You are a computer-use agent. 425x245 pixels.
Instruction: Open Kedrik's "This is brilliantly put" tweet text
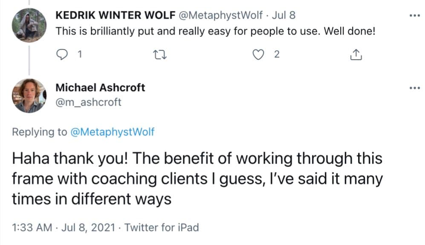[x=215, y=32]
